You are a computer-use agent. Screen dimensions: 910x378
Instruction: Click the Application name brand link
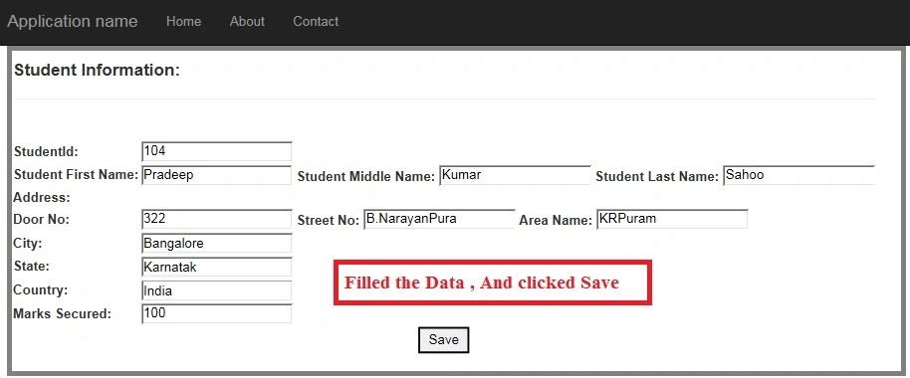click(x=73, y=22)
